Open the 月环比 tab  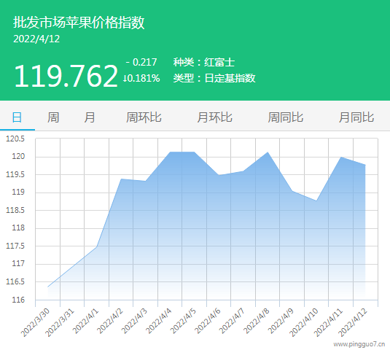(x=214, y=117)
